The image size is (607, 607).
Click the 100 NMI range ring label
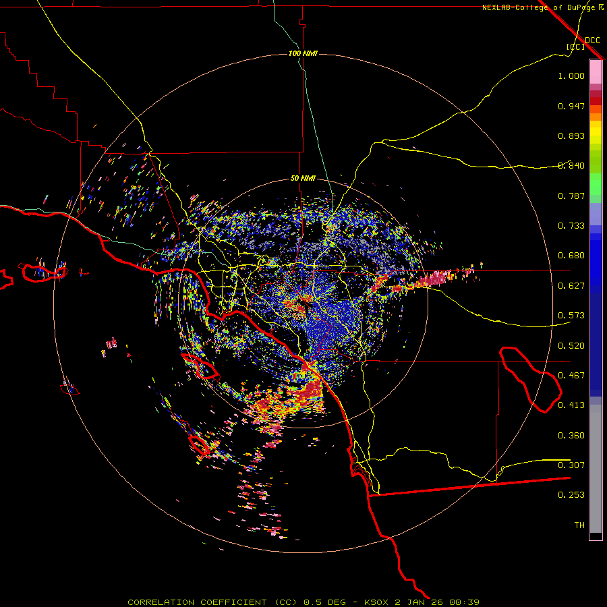pos(303,53)
